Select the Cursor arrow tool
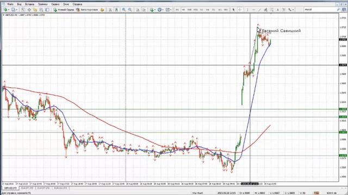This screenshot has width=348, height=195. 233,10
